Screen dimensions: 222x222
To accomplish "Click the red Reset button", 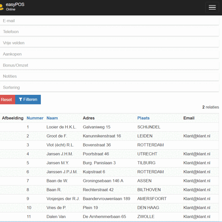I will coord(7,100).
